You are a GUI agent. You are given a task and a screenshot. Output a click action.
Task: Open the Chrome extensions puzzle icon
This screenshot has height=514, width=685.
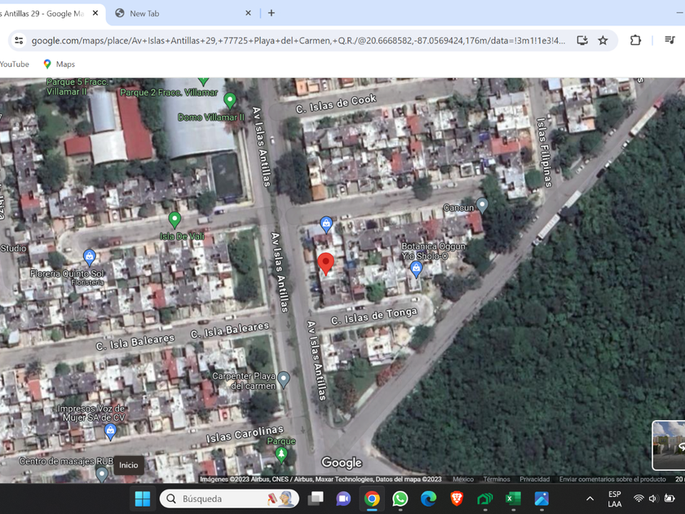click(x=635, y=40)
